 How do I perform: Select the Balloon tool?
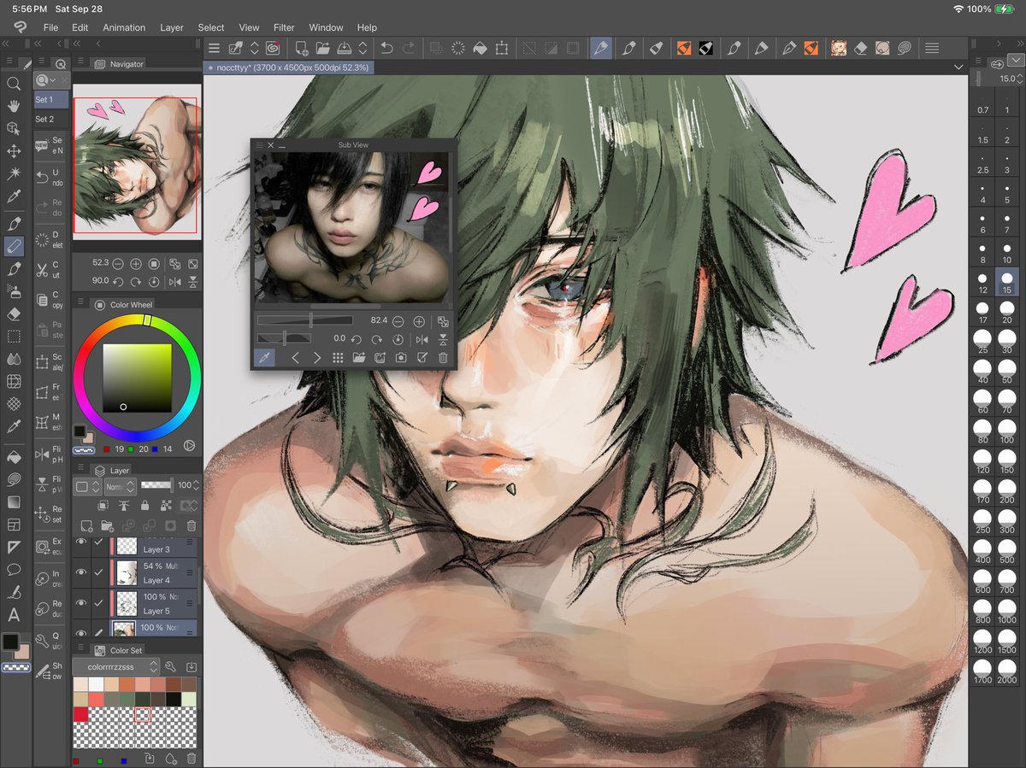14,569
